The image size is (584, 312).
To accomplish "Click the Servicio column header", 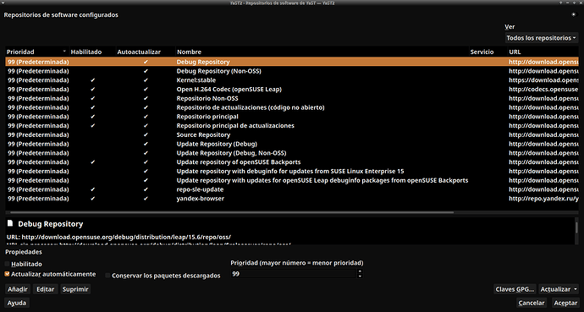I will pyautogui.click(x=488, y=52).
